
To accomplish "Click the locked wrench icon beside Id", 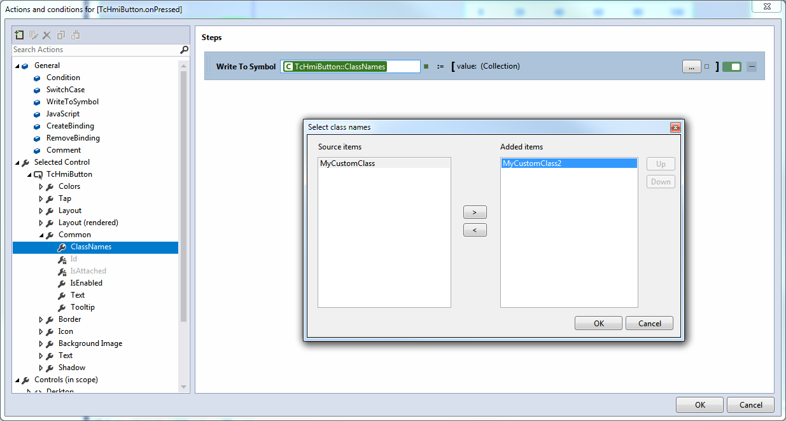I will [62, 259].
